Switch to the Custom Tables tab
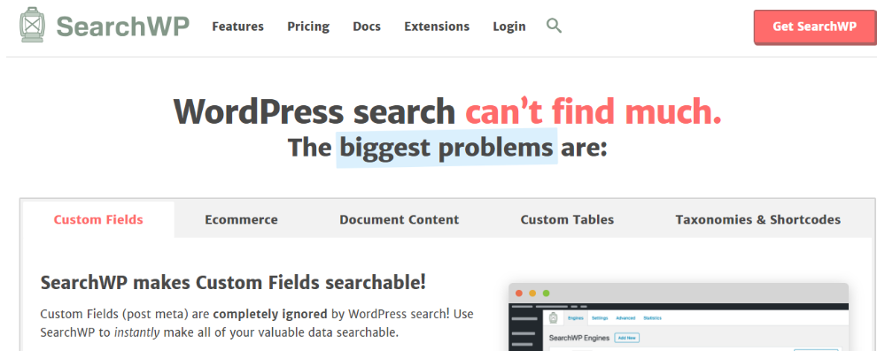This screenshot has width=877, height=351. click(x=567, y=219)
